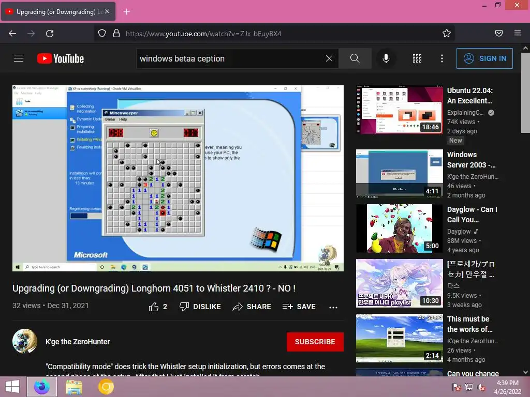530x397 pixels.
Task: Open network status tray icon
Action: click(469, 387)
